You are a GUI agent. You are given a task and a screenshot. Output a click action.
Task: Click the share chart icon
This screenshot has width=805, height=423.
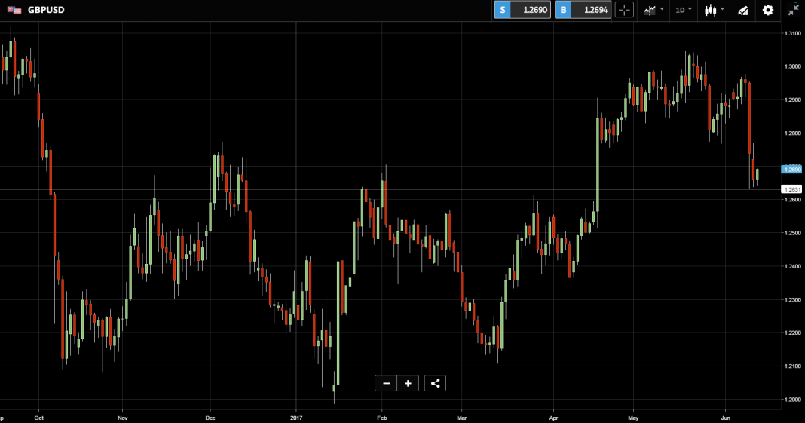tap(435, 383)
